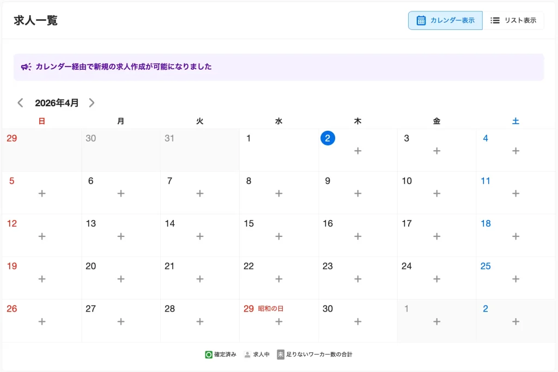
Task: Click the plus icon on April 15
Action: click(278, 236)
